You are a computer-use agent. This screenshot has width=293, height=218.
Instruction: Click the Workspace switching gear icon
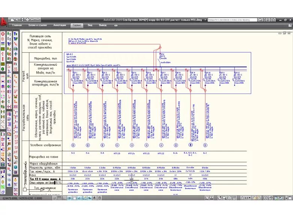tap(265, 198)
